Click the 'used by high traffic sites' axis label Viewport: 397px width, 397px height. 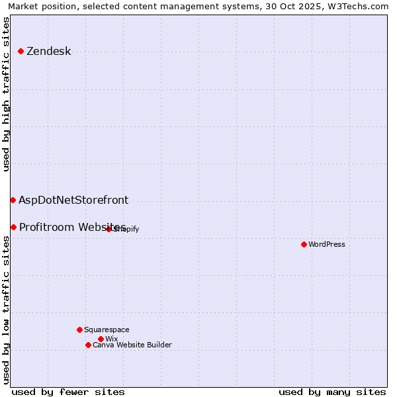click(7, 94)
